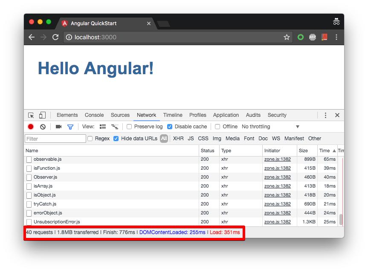Image resolution: width=368 pixels, height=272 pixels.
Task: Close the DevTools panel
Action: (337, 115)
